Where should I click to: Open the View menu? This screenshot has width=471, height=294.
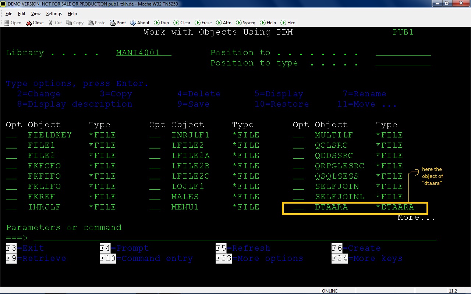pos(35,14)
